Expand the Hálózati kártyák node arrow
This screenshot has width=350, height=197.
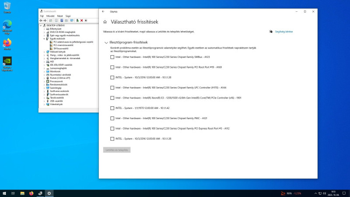click(x=44, y=52)
